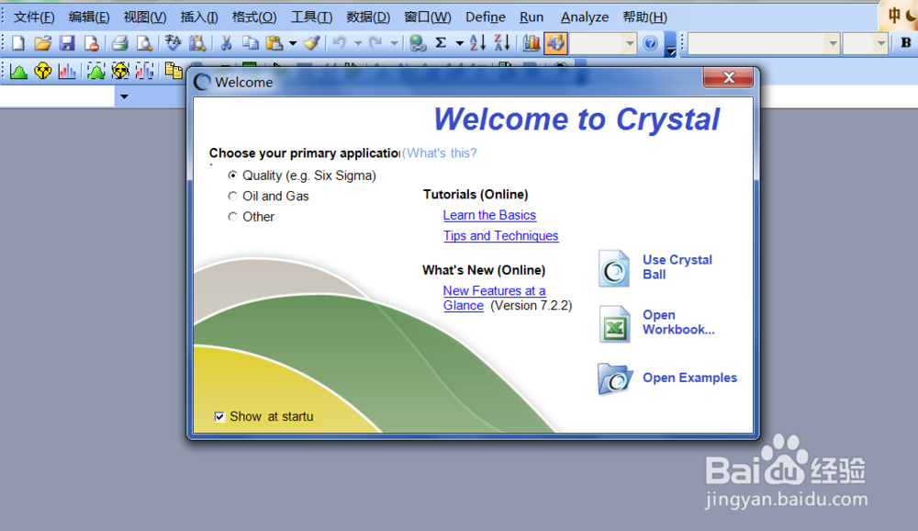Save the workbook with floppy disk icon
This screenshot has height=531, width=918.
67,43
